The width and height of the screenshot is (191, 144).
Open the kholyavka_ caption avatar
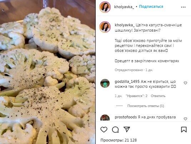click(x=105, y=27)
